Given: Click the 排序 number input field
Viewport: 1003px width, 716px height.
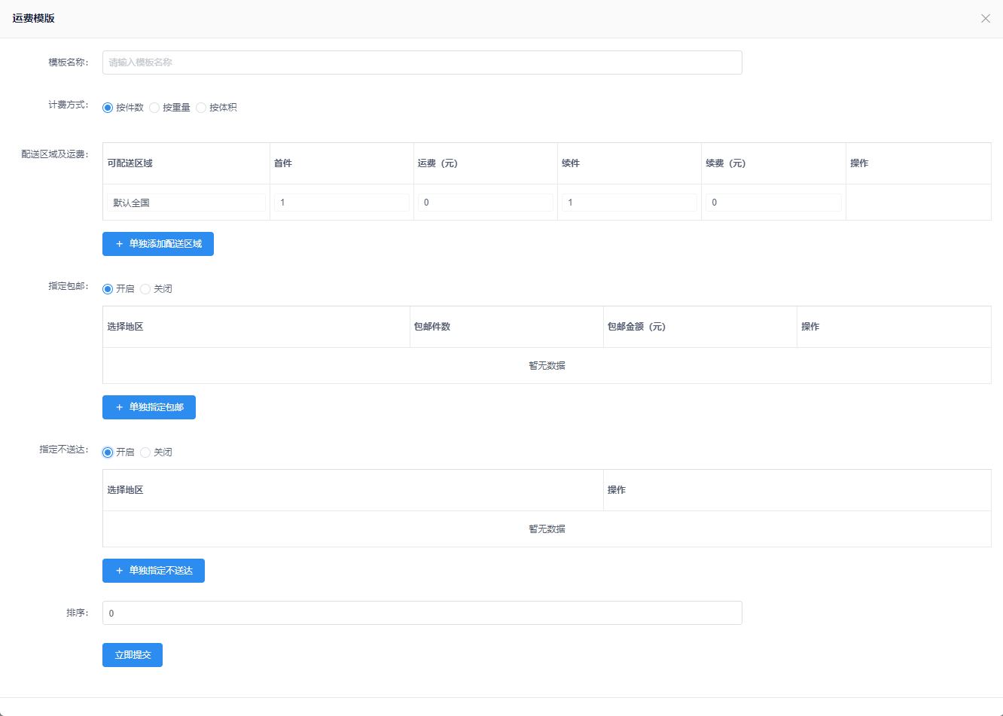Looking at the screenshot, I should [422, 613].
